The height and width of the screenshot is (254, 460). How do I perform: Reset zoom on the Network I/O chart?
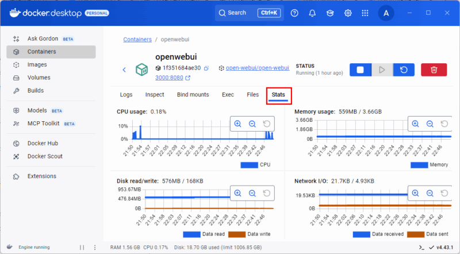[444, 193]
